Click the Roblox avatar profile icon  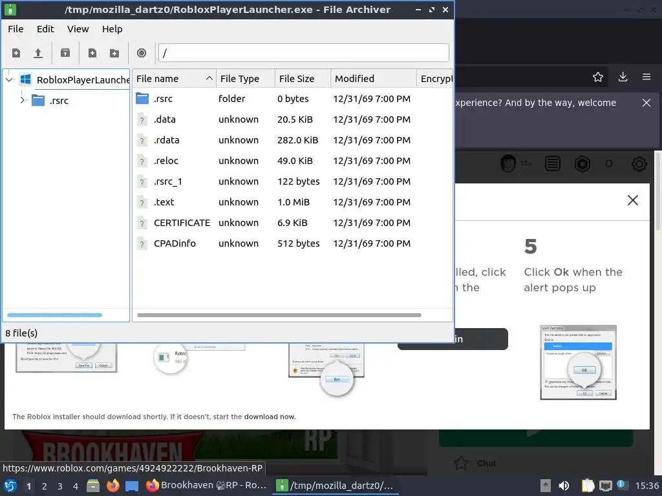pos(508,163)
